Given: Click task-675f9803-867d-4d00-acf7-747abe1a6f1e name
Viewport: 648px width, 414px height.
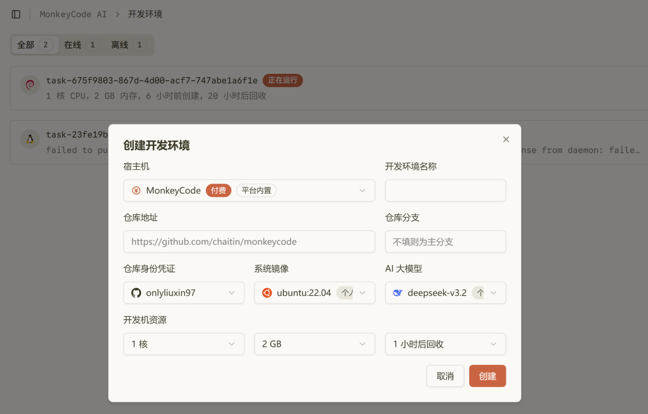Looking at the screenshot, I should click(152, 80).
